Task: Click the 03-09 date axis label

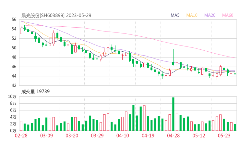Action: 46,136
